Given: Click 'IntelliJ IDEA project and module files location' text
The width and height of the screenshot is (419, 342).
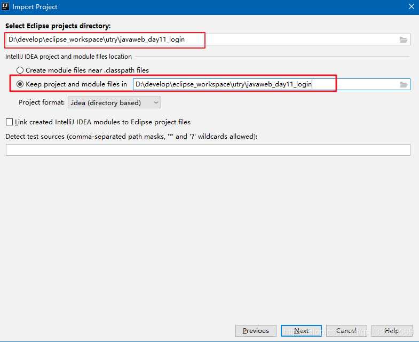Looking at the screenshot, I should [x=68, y=57].
